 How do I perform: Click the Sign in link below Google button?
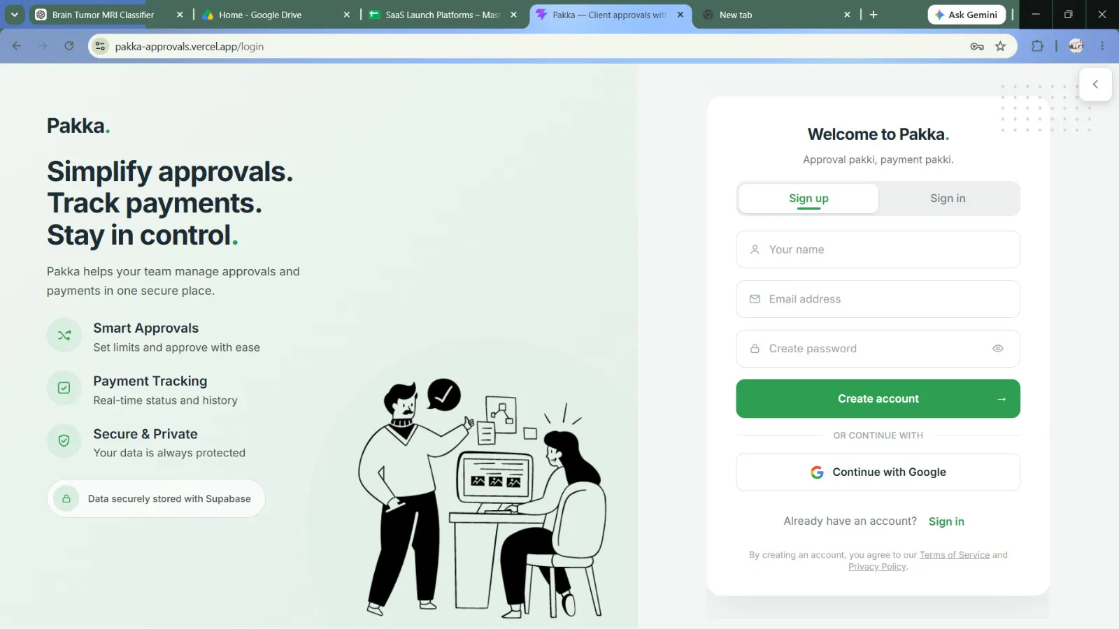pyautogui.click(x=946, y=521)
